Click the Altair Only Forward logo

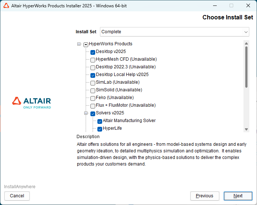(x=31, y=102)
